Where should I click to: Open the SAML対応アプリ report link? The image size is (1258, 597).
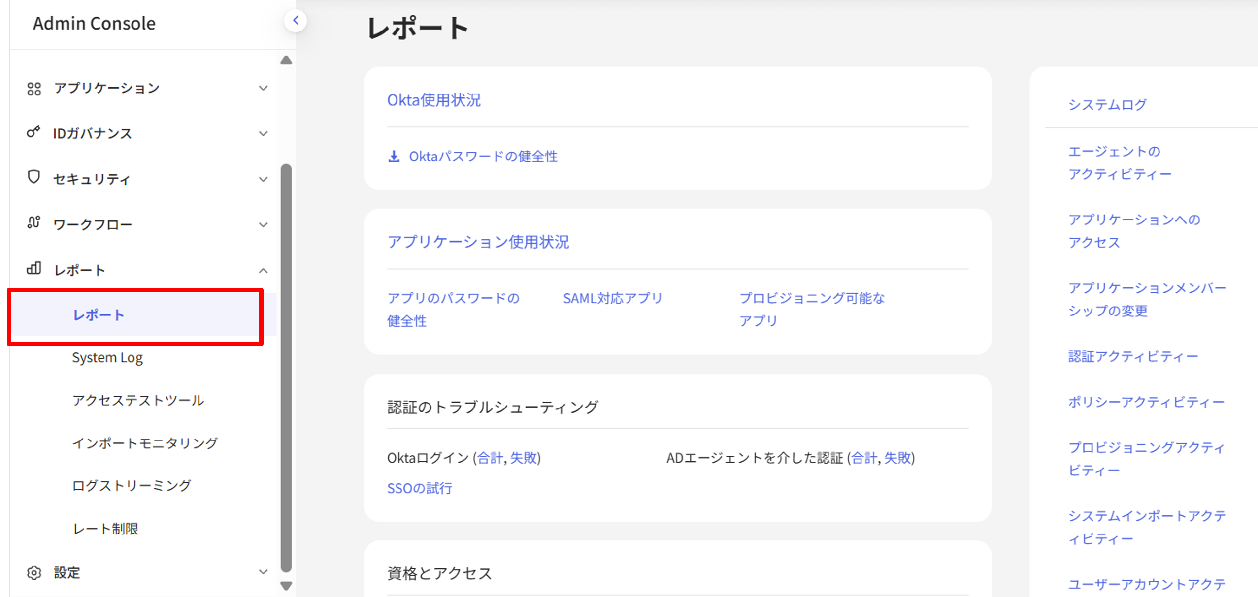coord(612,298)
